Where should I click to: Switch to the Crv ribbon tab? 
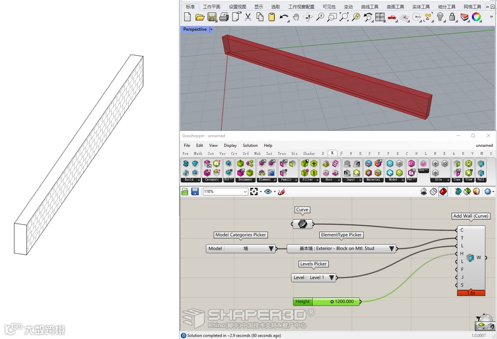[x=234, y=153]
